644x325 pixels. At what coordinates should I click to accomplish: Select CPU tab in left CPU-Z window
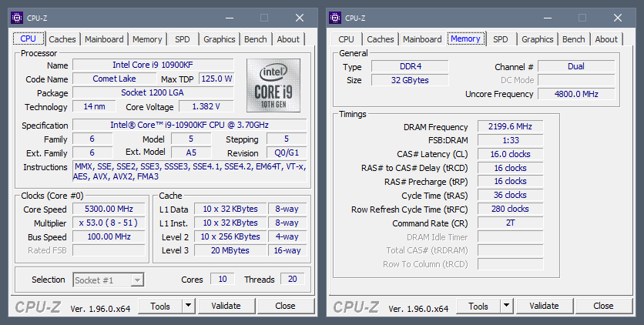pyautogui.click(x=28, y=39)
